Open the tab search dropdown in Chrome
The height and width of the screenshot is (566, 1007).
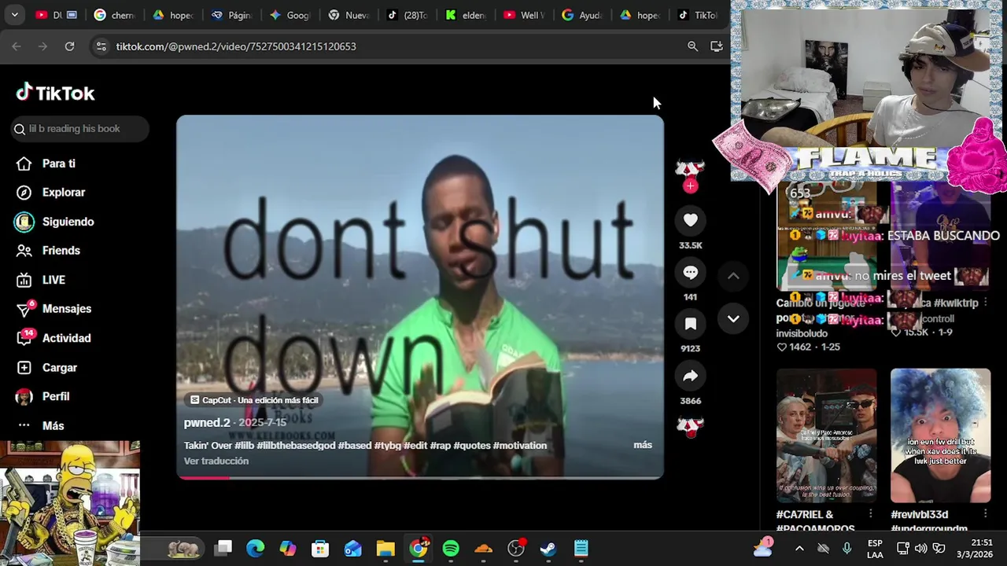point(14,15)
